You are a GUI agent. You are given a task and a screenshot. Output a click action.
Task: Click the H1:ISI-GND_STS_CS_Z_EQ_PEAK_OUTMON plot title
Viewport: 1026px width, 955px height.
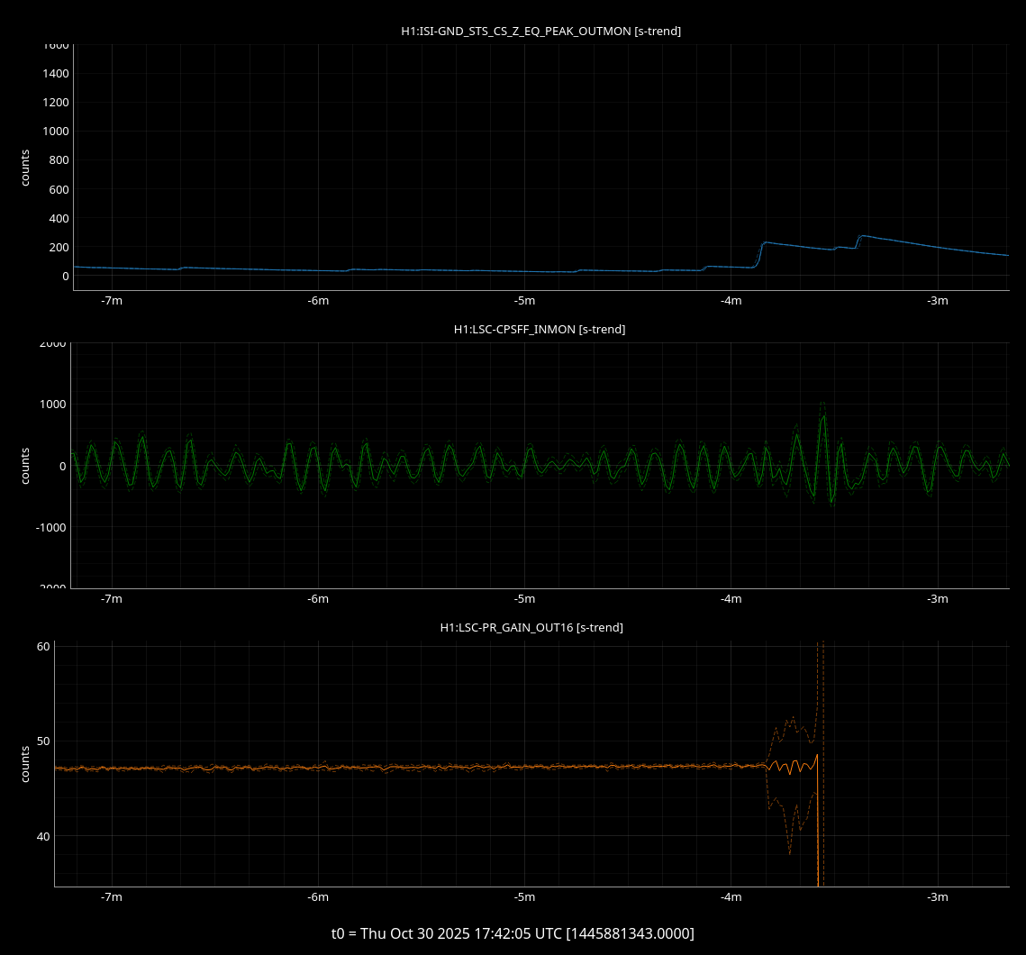540,32
